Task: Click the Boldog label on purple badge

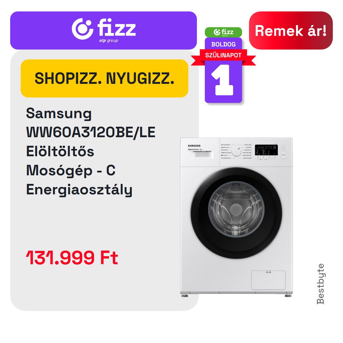Action: 223,44
